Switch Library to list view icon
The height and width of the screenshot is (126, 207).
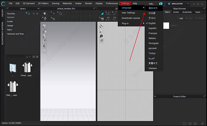point(37,57)
